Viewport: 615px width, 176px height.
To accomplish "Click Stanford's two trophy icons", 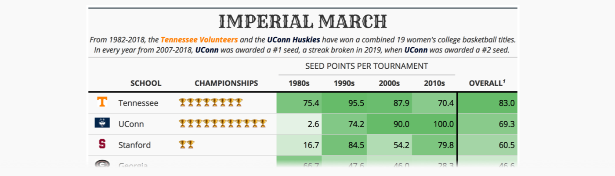I will pyautogui.click(x=187, y=145).
